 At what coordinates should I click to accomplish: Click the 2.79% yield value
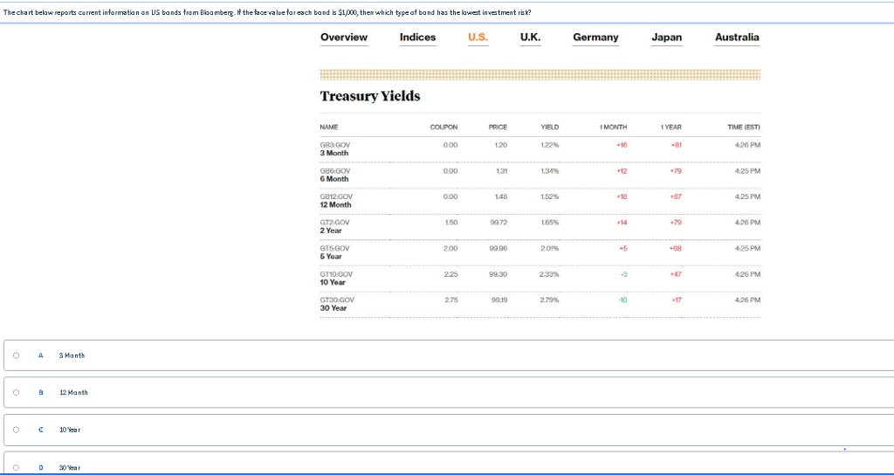pyautogui.click(x=549, y=300)
